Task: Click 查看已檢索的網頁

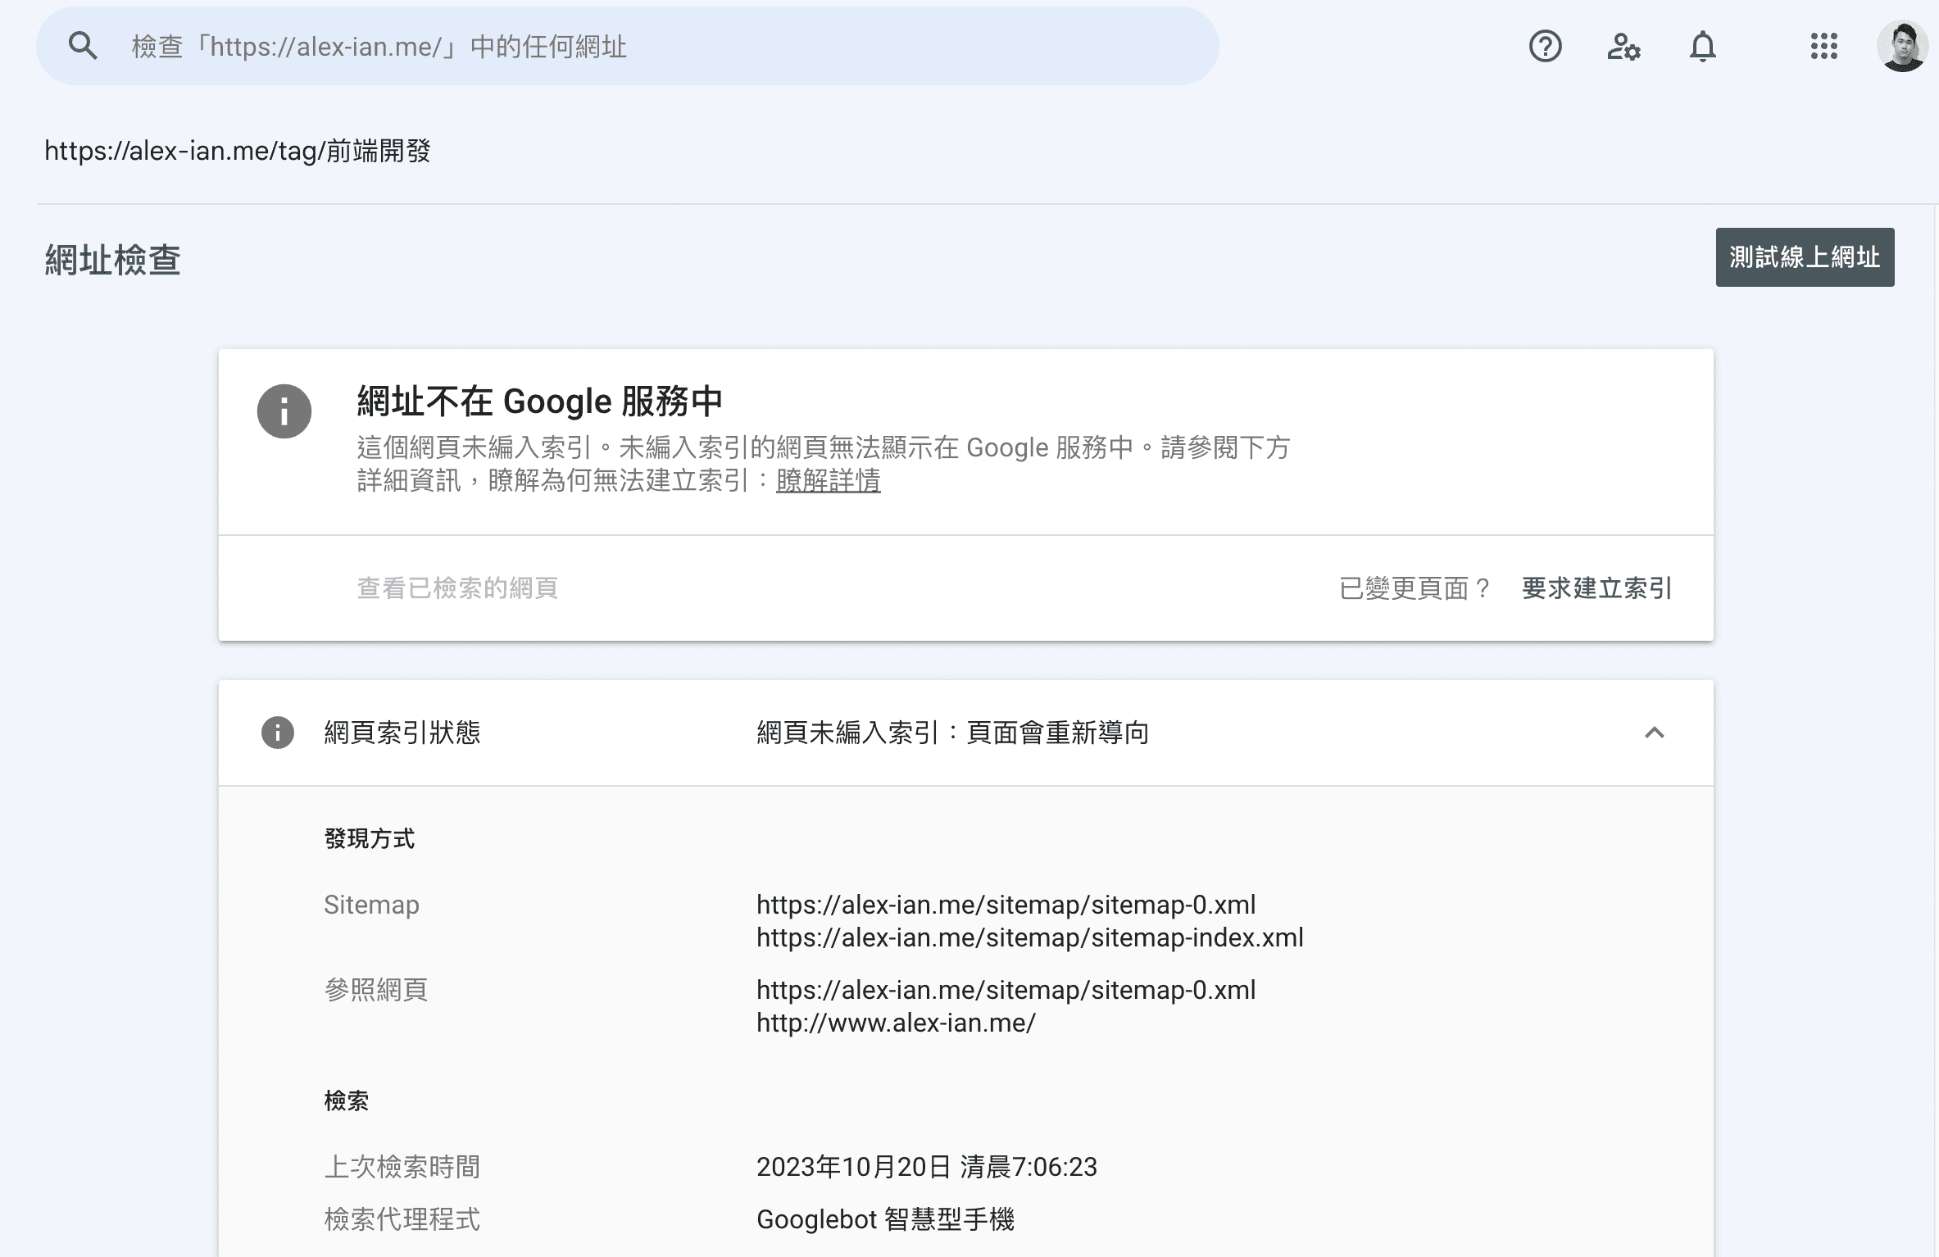Action: [x=457, y=588]
